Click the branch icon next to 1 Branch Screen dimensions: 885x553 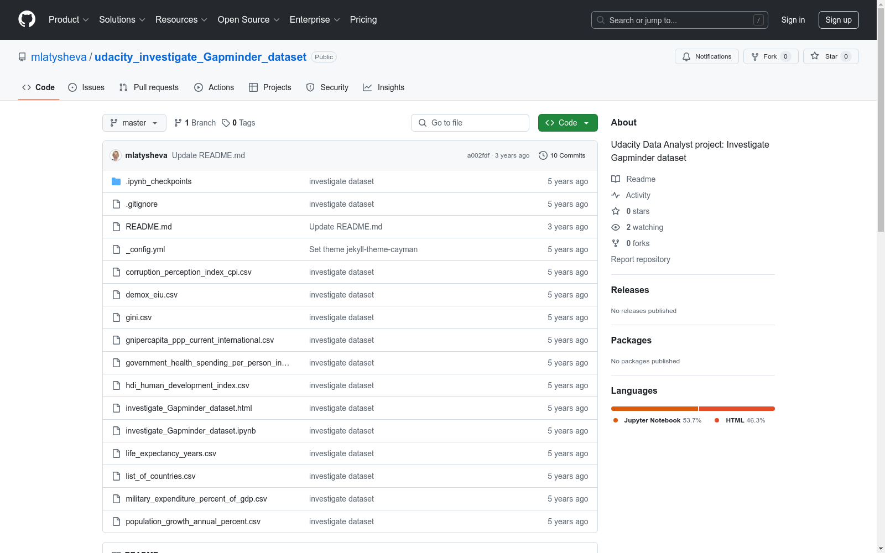coord(178,123)
